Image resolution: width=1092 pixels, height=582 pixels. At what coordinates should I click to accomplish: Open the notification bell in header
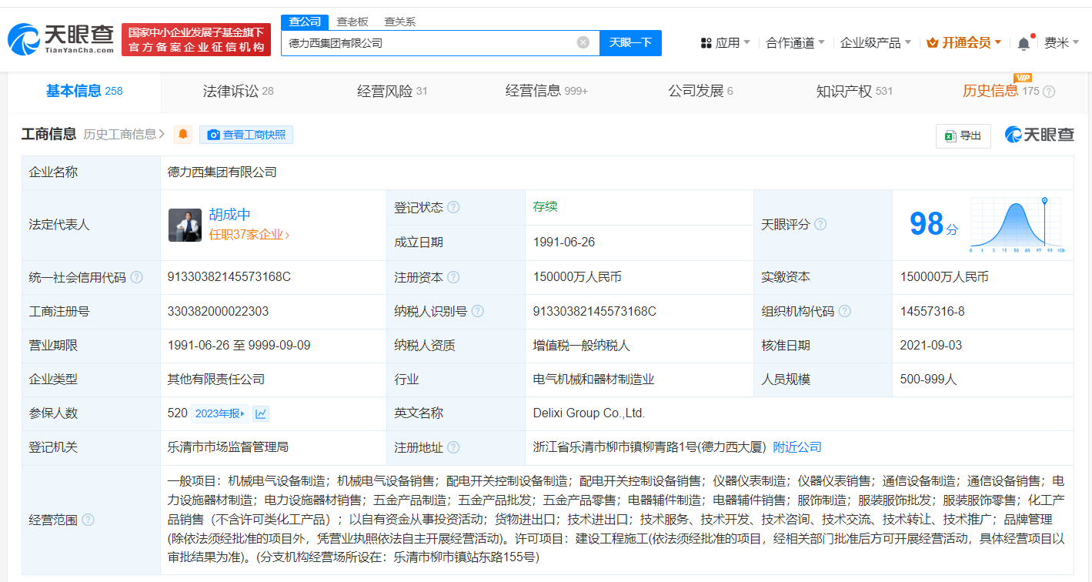pos(1024,43)
